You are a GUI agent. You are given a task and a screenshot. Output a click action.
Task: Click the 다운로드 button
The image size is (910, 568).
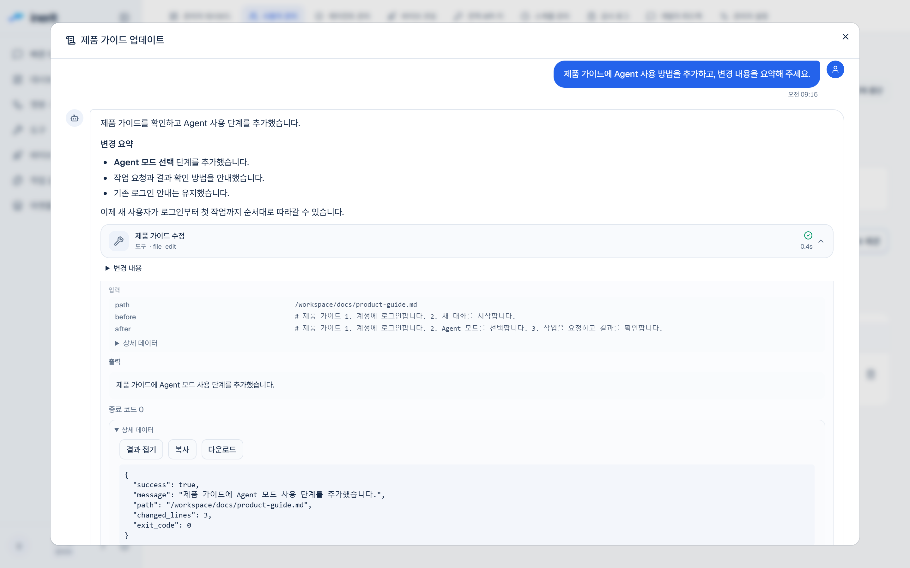click(222, 449)
